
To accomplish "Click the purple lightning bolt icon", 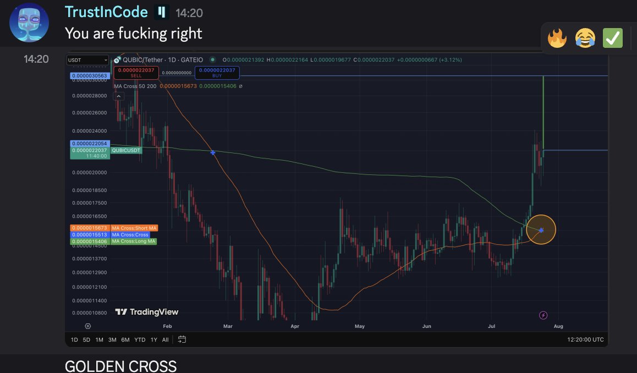I will (543, 315).
